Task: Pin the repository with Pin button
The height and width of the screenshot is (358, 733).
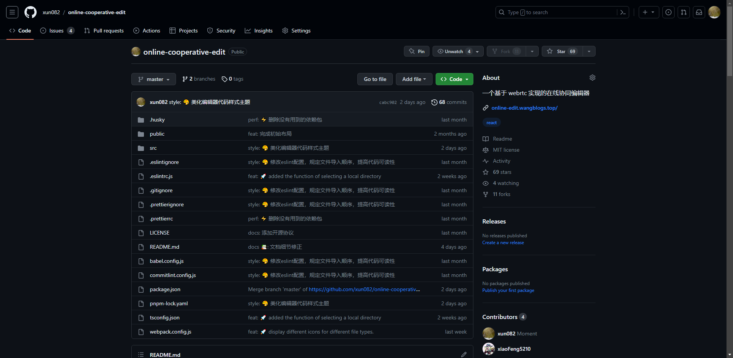Action: point(417,51)
